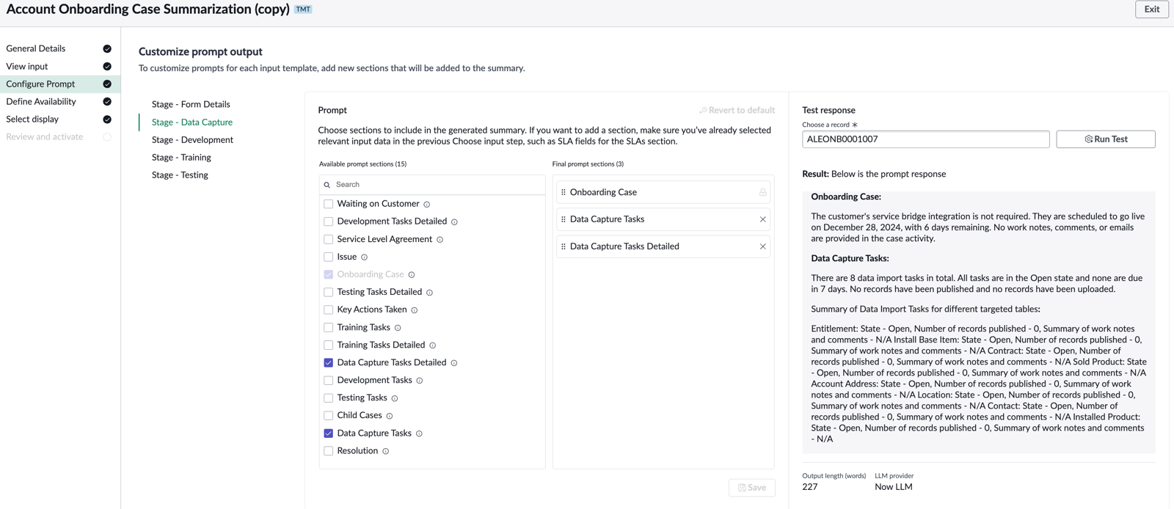The height and width of the screenshot is (509, 1174).
Task: Save the prompt configuration
Action: [752, 487]
